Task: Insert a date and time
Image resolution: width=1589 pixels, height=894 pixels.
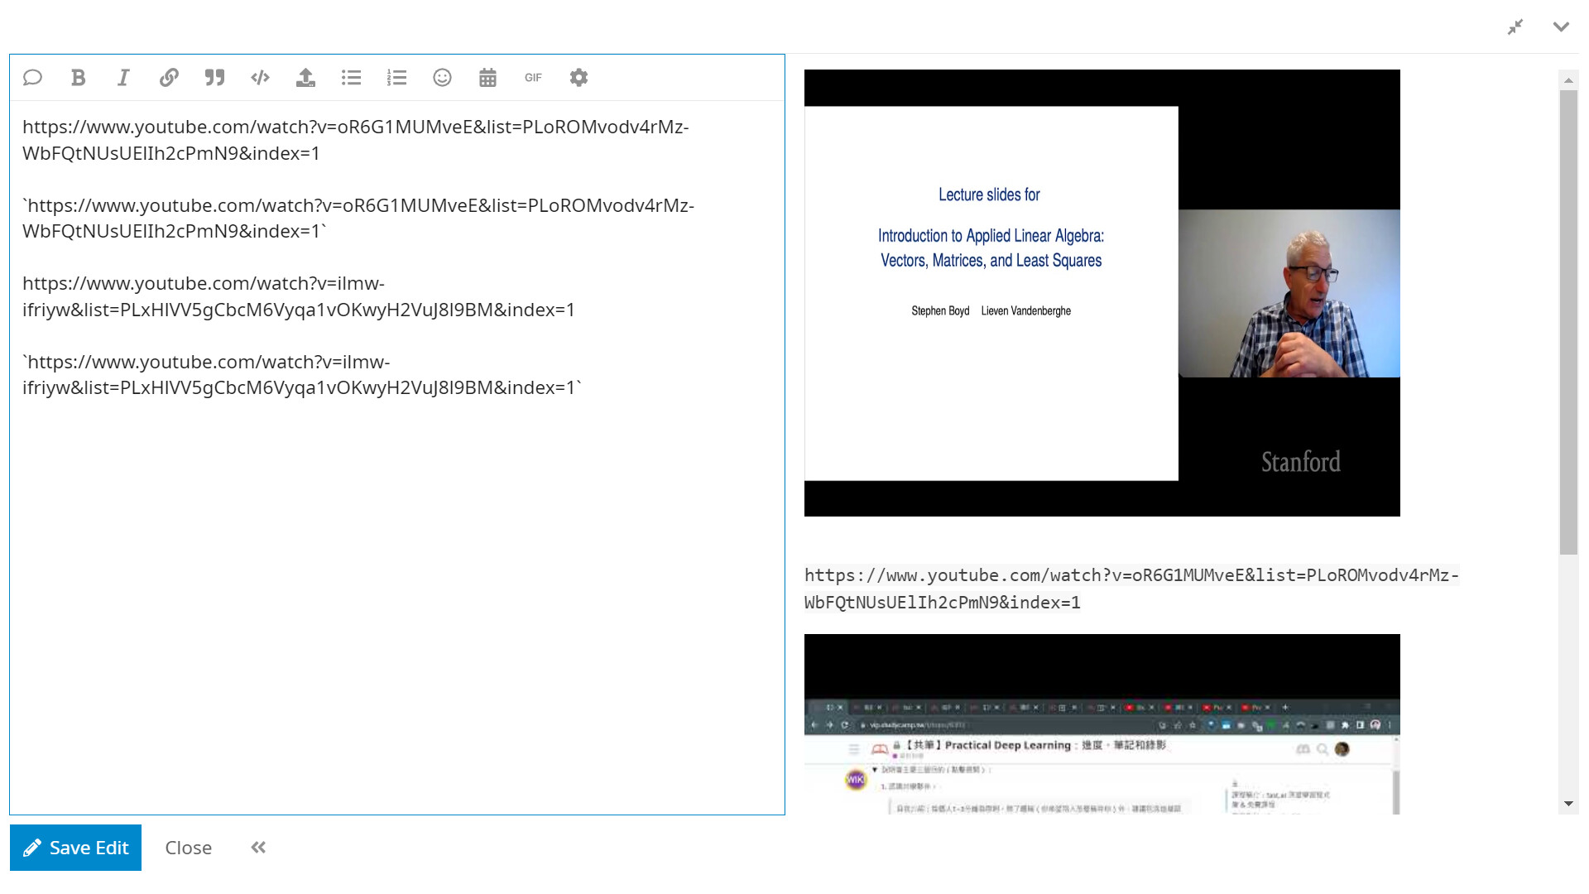Action: [487, 78]
